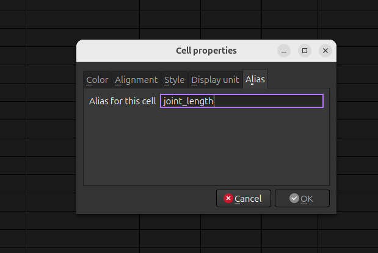This screenshot has height=253, width=378.
Task: Select the Style tab
Action: coord(174,80)
